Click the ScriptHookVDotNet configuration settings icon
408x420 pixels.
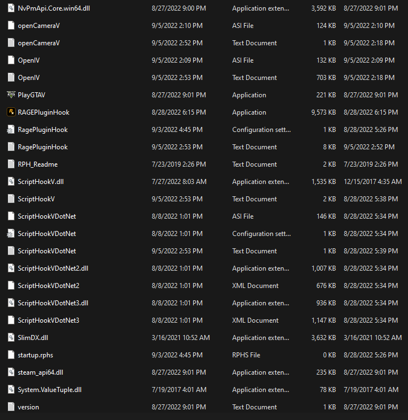(x=11, y=234)
